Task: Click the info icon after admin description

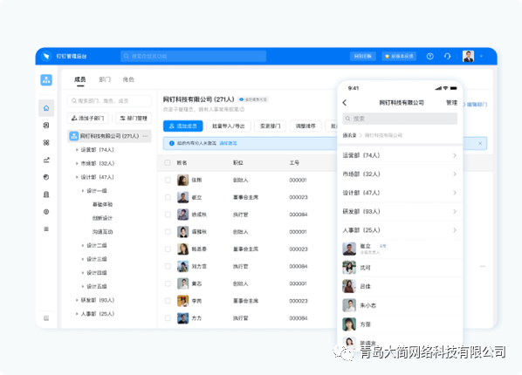Action: tap(243, 110)
